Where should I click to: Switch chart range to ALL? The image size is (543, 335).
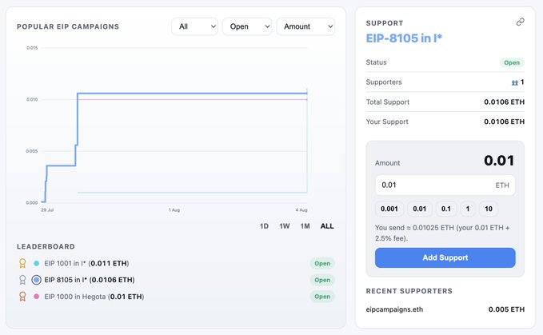coord(327,226)
